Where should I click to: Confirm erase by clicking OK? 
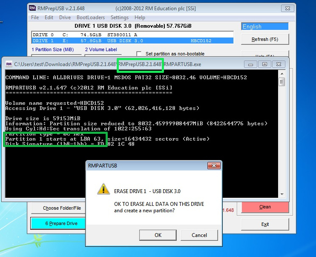(x=158, y=235)
